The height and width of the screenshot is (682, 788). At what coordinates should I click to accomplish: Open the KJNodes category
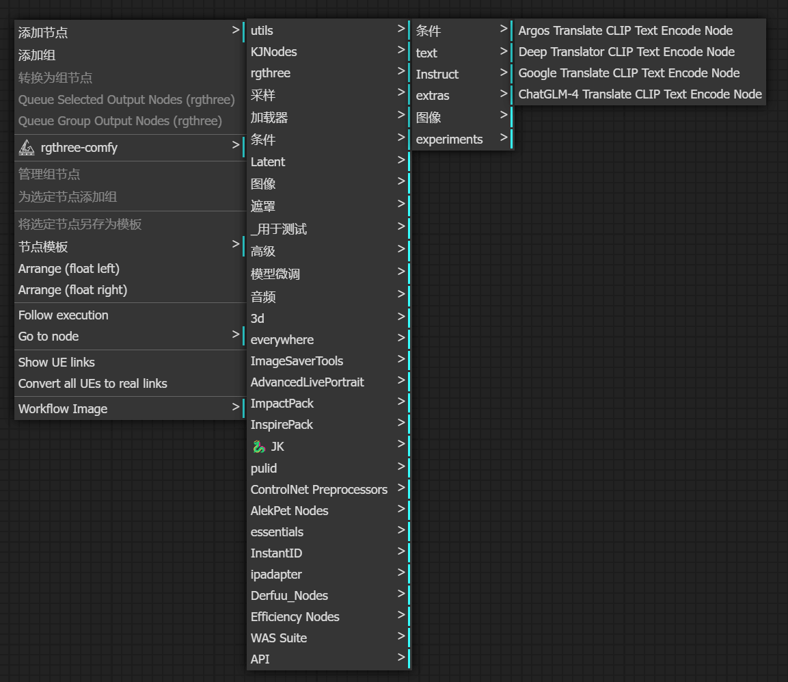(327, 52)
